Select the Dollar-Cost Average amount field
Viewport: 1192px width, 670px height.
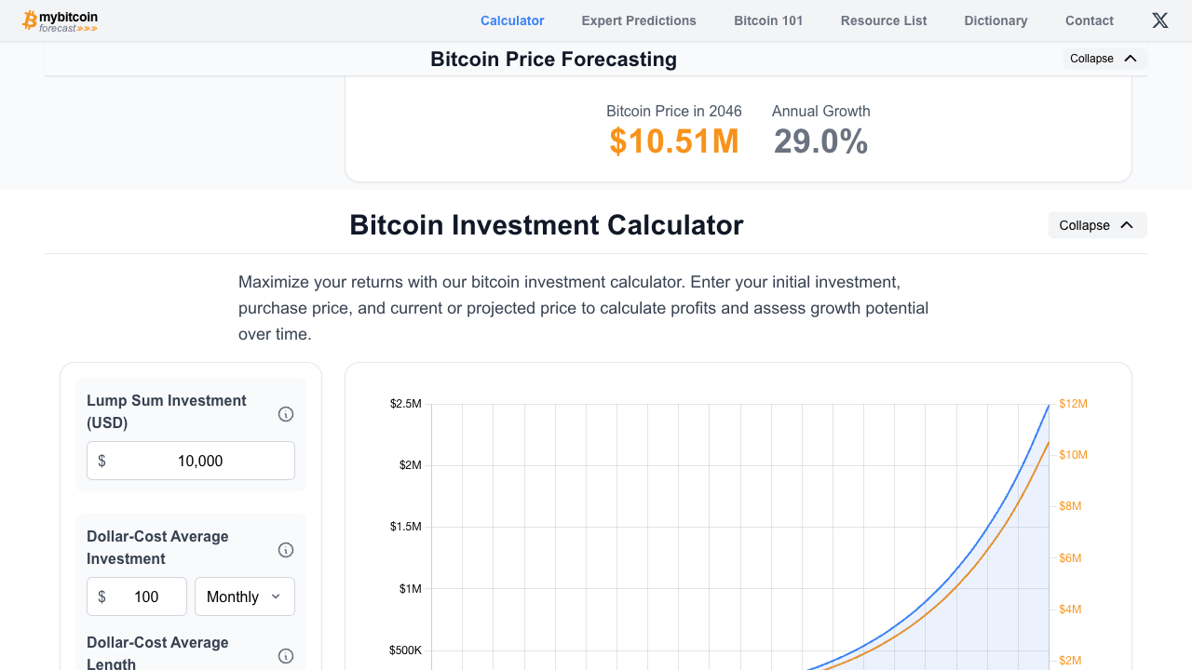pyautogui.click(x=136, y=596)
